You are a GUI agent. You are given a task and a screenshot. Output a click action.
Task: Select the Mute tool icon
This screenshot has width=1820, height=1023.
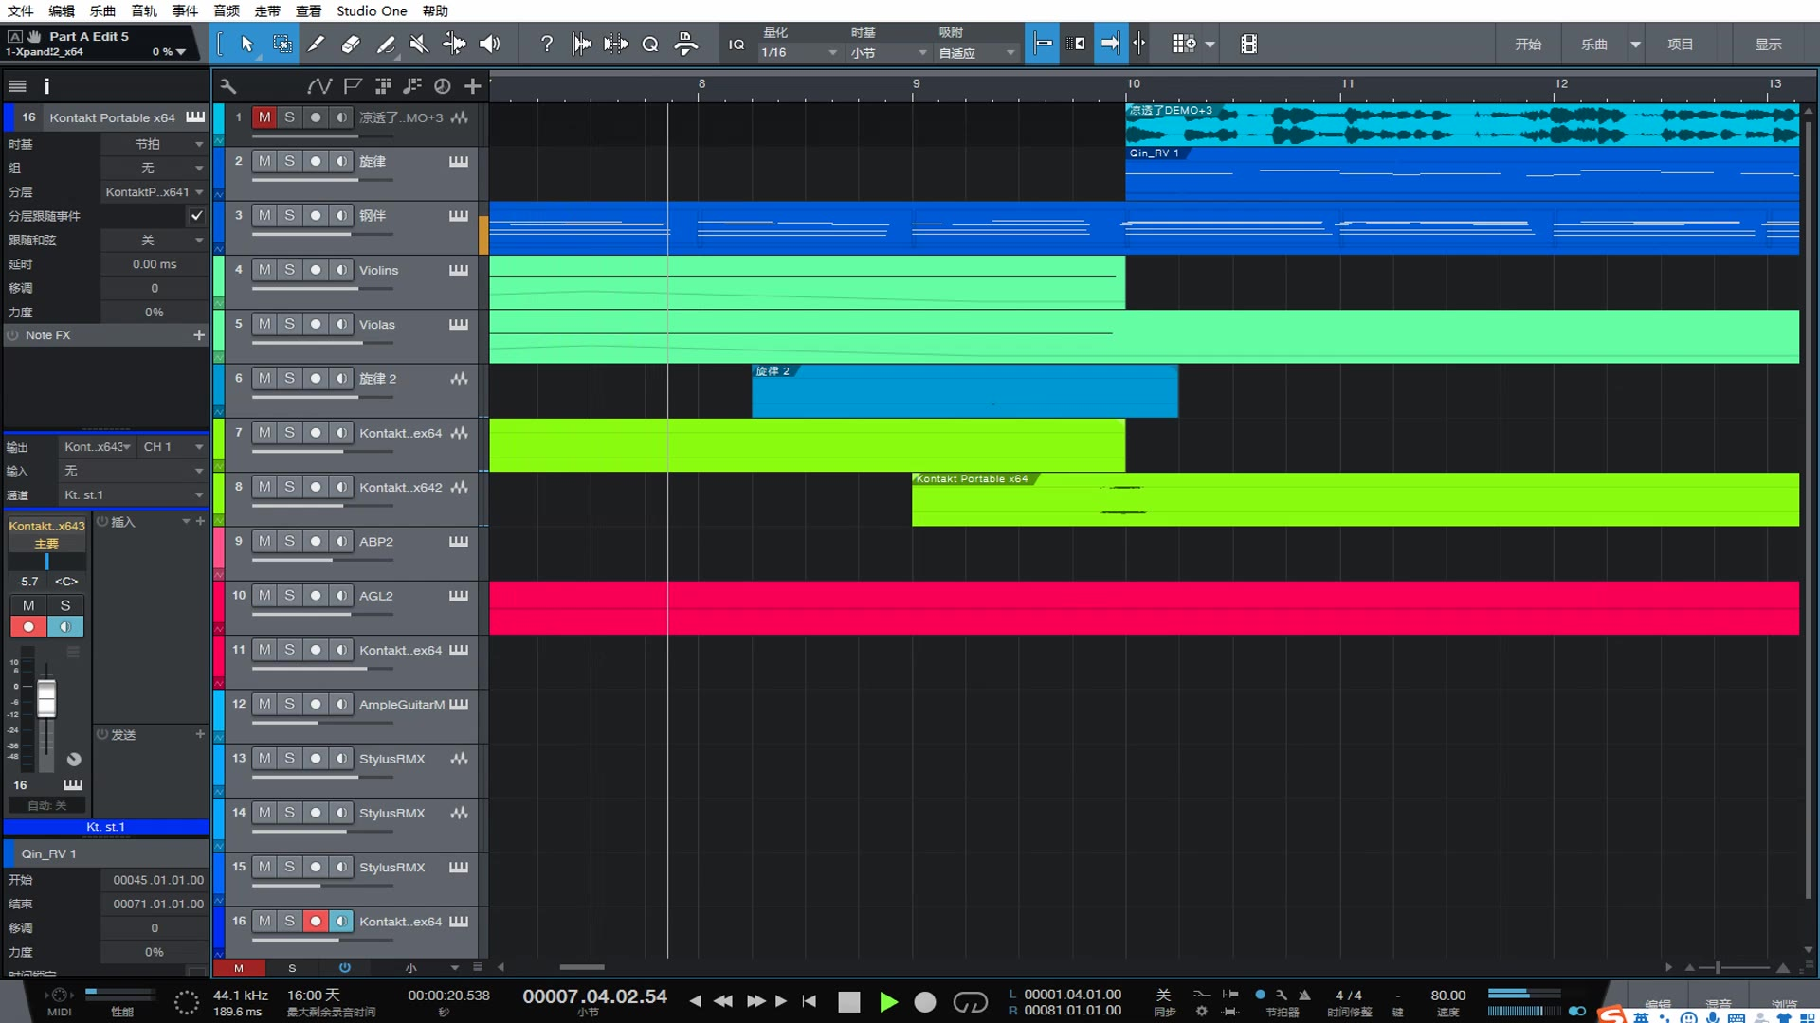(x=419, y=44)
